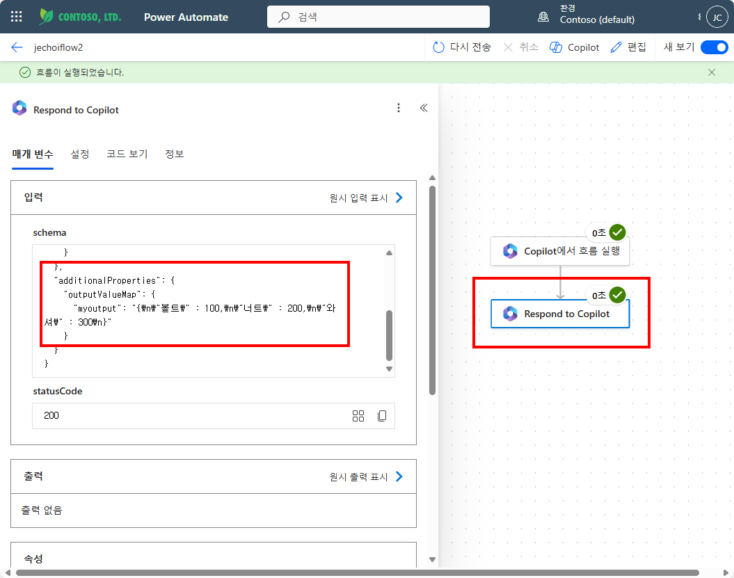This screenshot has height=578, width=734.
Task: Open the panel's more options menu
Action: pyautogui.click(x=399, y=108)
